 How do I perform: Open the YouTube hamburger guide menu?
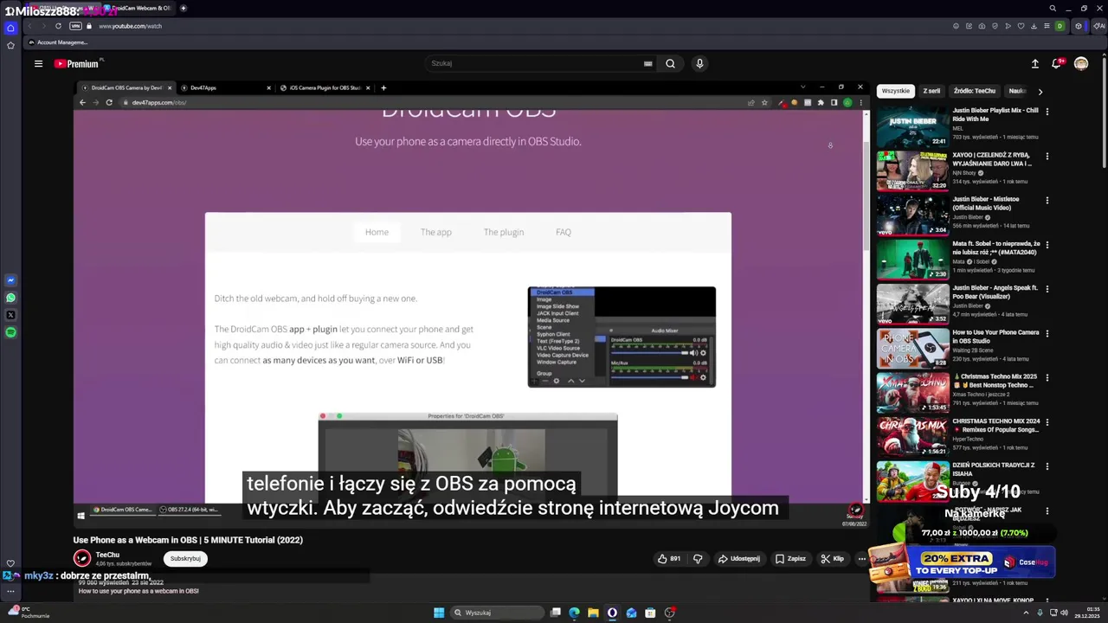[x=38, y=63]
